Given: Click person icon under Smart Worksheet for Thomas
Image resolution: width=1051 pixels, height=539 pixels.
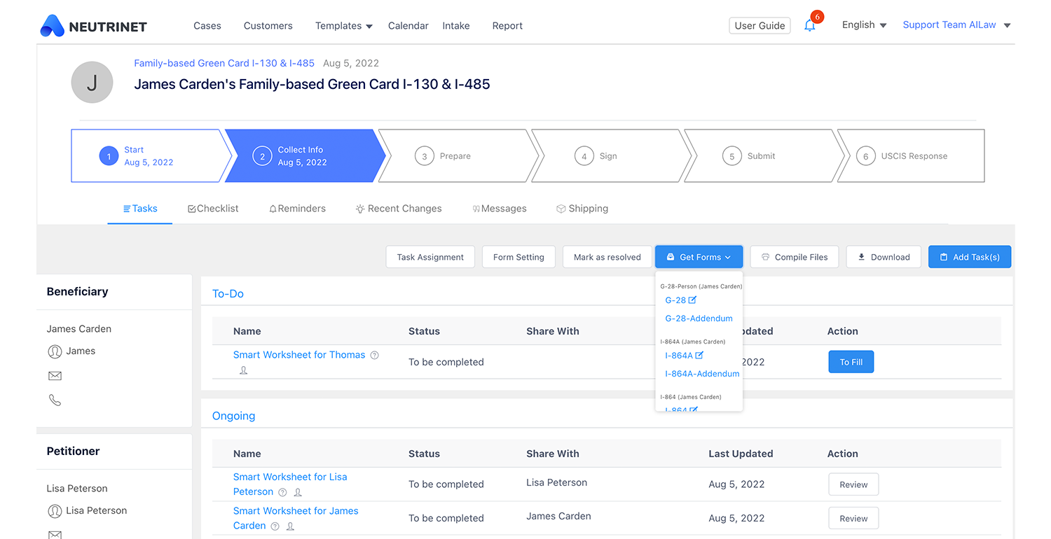Looking at the screenshot, I should tap(244, 370).
